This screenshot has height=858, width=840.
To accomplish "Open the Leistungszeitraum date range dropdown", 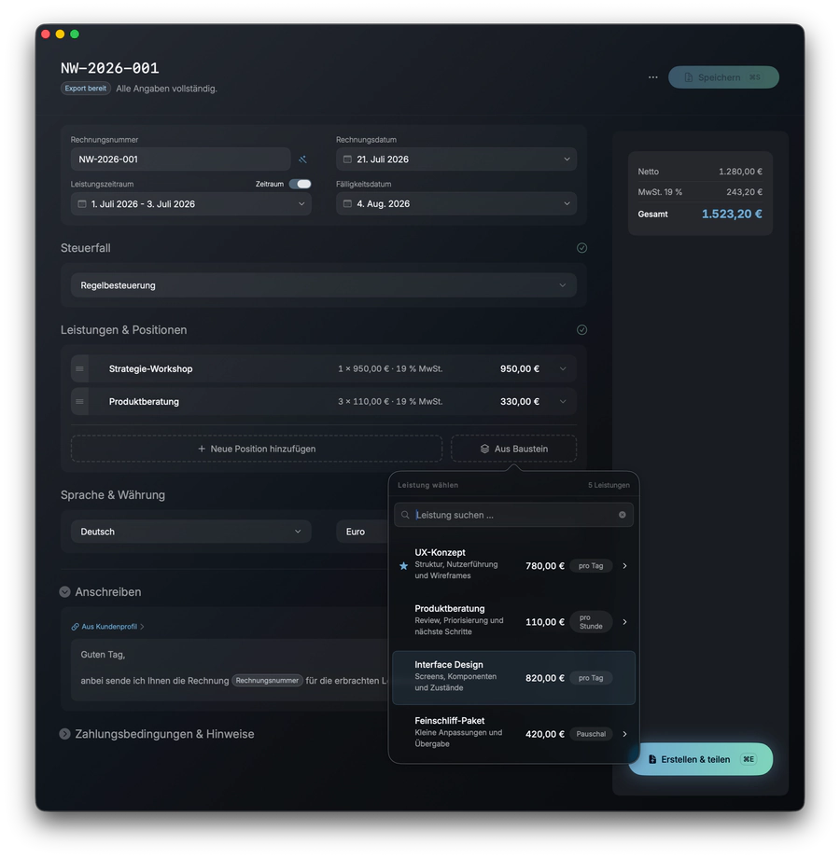I will [x=191, y=203].
